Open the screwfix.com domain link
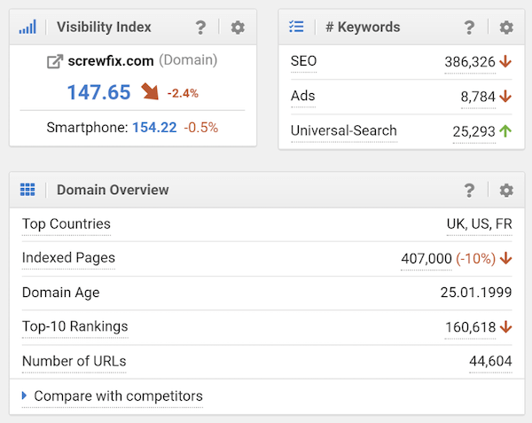 [x=111, y=61]
